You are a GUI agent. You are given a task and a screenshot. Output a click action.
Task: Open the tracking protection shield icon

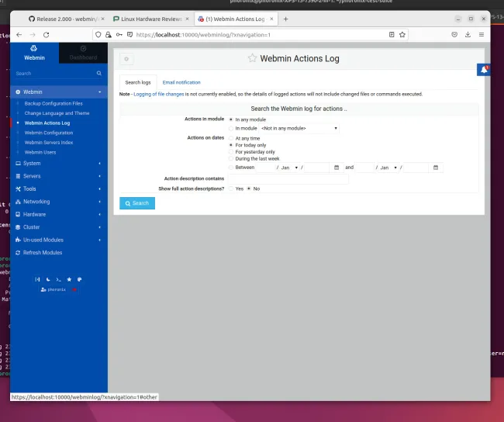pos(98,35)
